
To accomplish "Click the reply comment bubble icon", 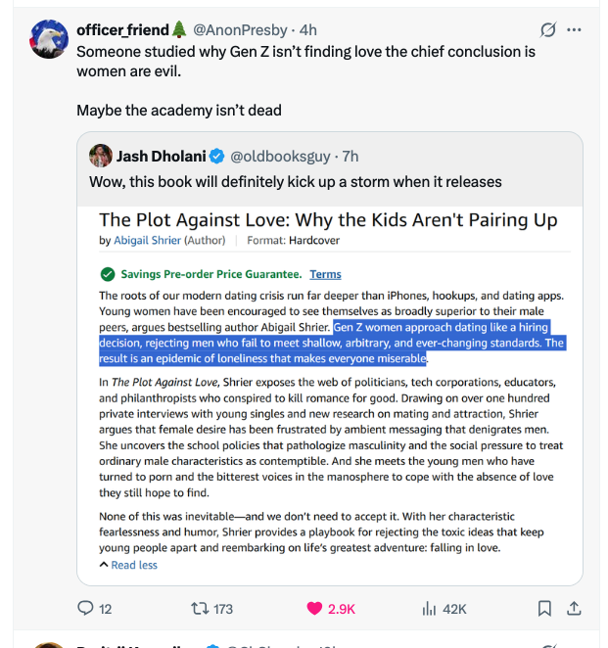I will tap(85, 608).
